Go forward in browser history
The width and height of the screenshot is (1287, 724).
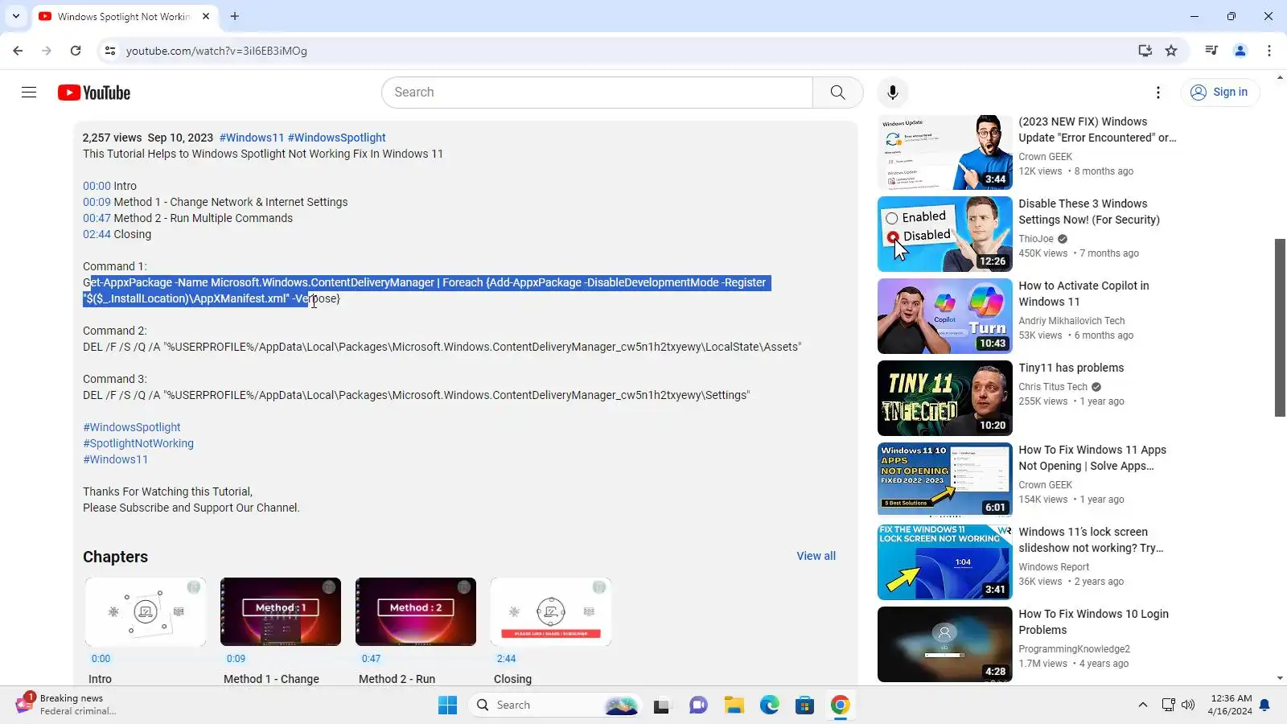(47, 51)
